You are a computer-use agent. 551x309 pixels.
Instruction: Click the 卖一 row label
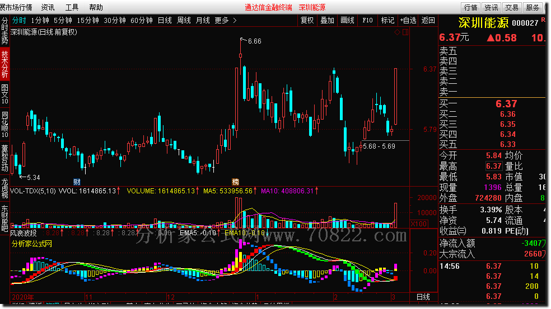pos(449,92)
